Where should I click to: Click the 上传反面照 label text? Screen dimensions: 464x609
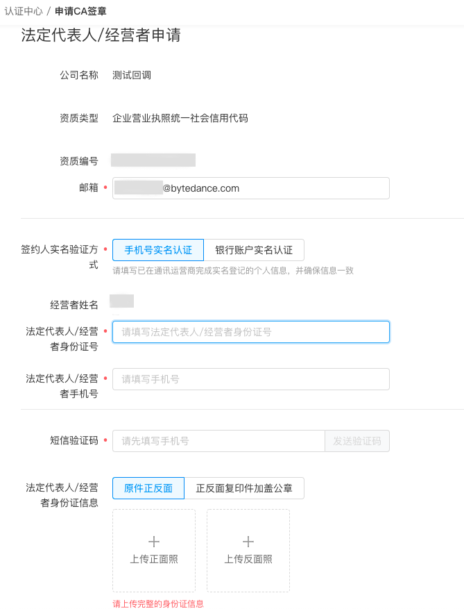[x=248, y=559]
